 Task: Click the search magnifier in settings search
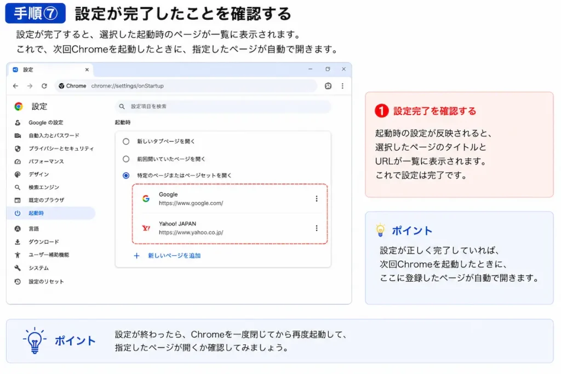pyautogui.click(x=122, y=106)
